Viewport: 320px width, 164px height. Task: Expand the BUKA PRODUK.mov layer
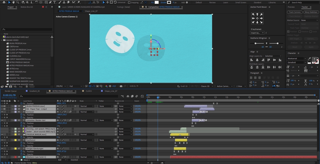click(x=13, y=106)
